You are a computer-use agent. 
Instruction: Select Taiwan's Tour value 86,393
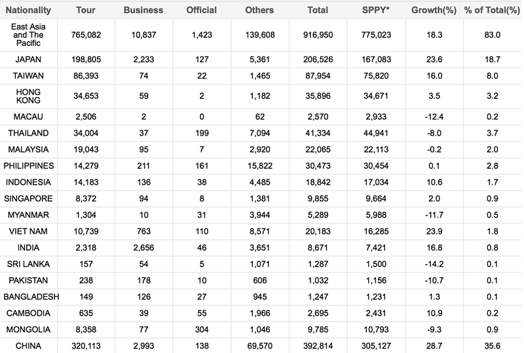86,76
